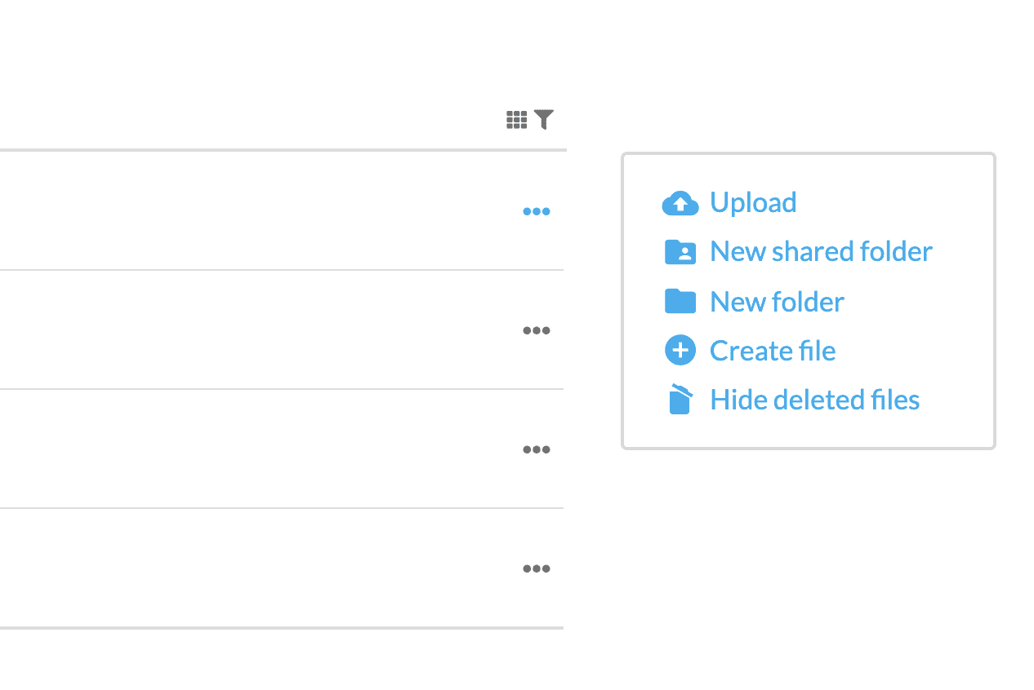Switch to grid view using the grid icon
This screenshot has width=1034, height=690.
tap(516, 120)
